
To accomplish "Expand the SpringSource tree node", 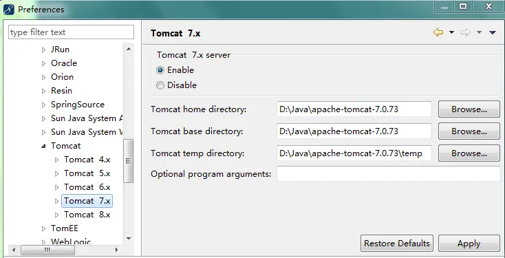I will click(44, 105).
